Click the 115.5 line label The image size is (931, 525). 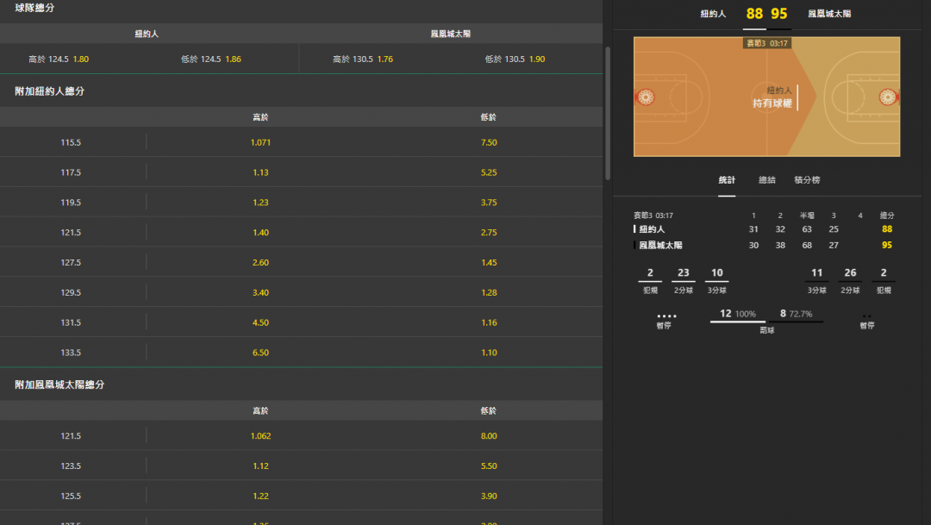71,142
